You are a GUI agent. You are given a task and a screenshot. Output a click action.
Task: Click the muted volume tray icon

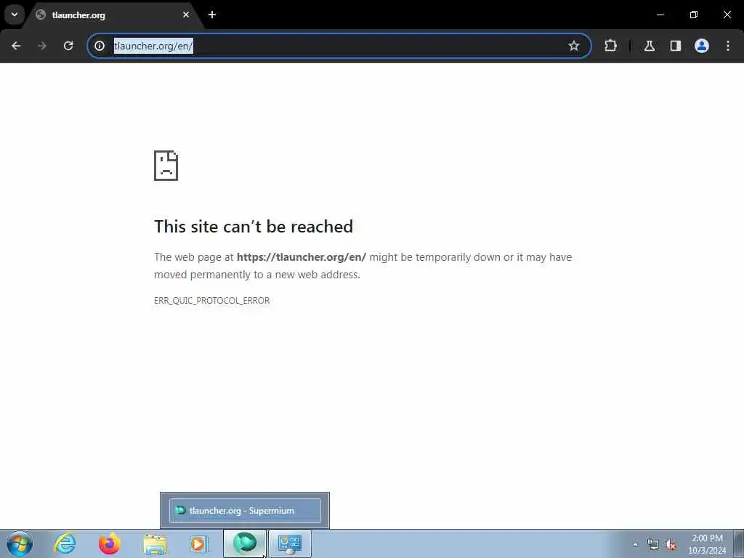(x=671, y=544)
